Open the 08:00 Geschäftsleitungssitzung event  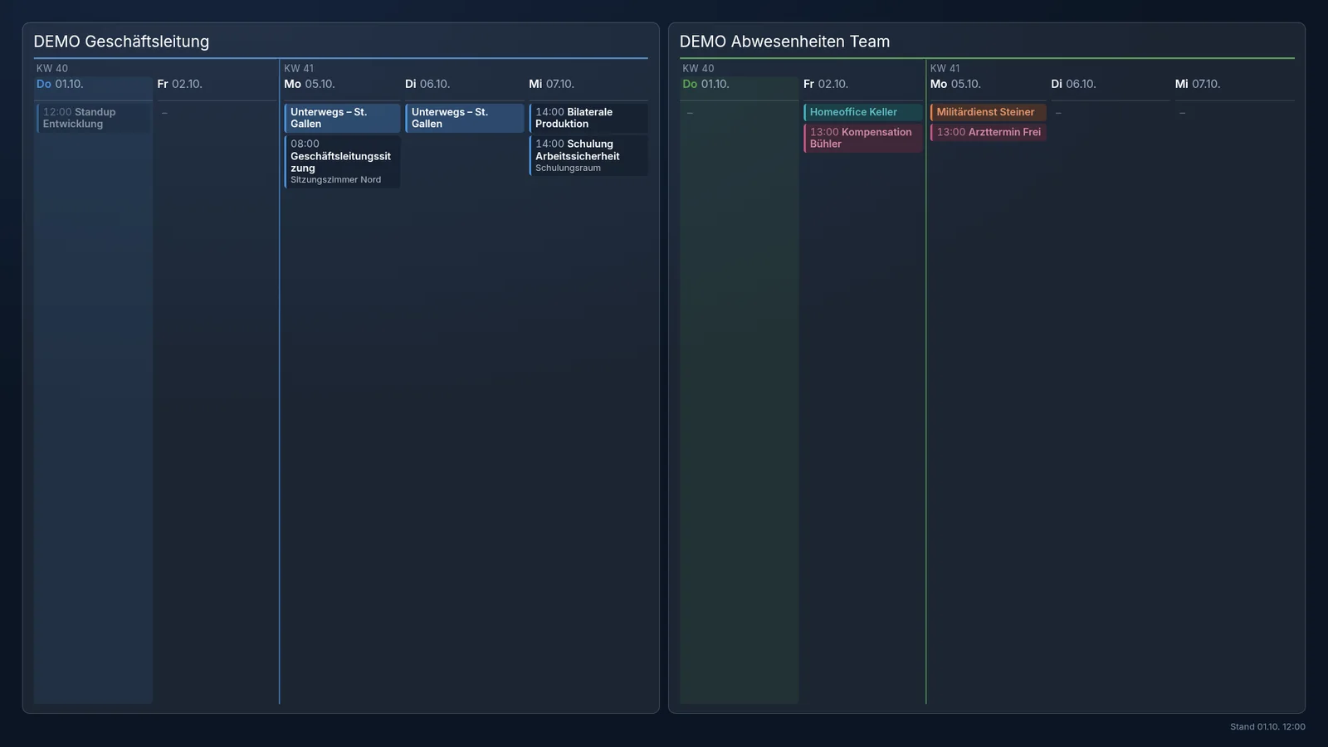(x=342, y=162)
